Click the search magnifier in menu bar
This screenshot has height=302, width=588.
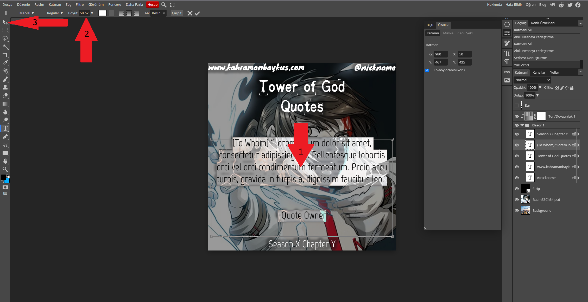pos(164,5)
